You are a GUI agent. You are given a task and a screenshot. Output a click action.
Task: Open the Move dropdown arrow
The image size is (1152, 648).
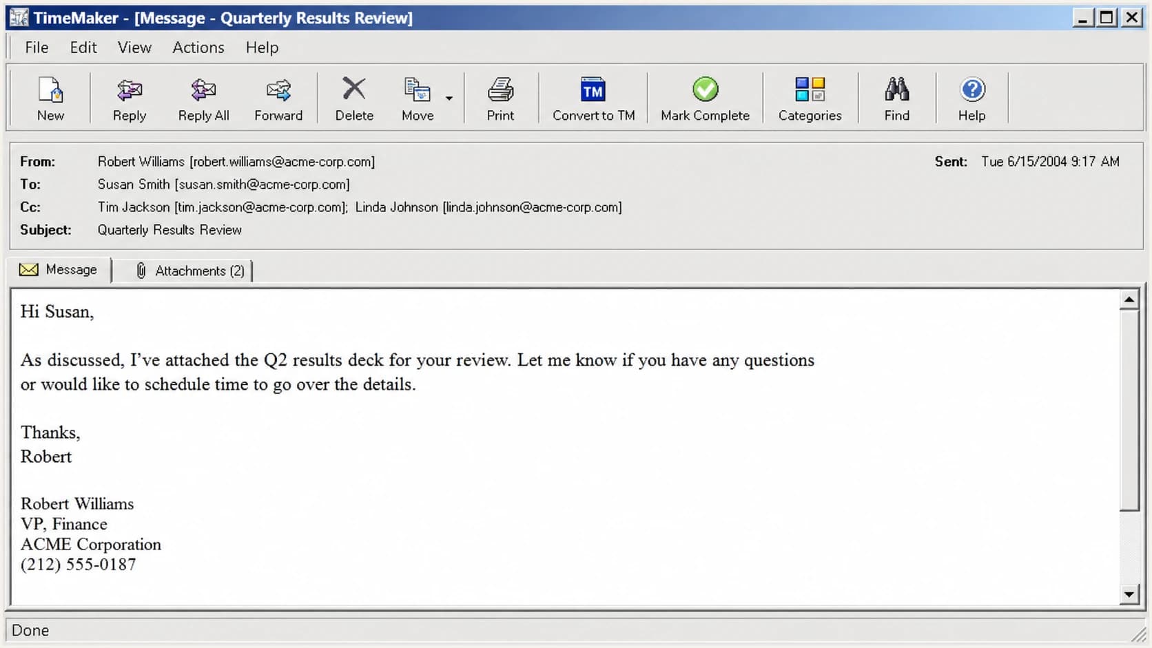(x=449, y=98)
